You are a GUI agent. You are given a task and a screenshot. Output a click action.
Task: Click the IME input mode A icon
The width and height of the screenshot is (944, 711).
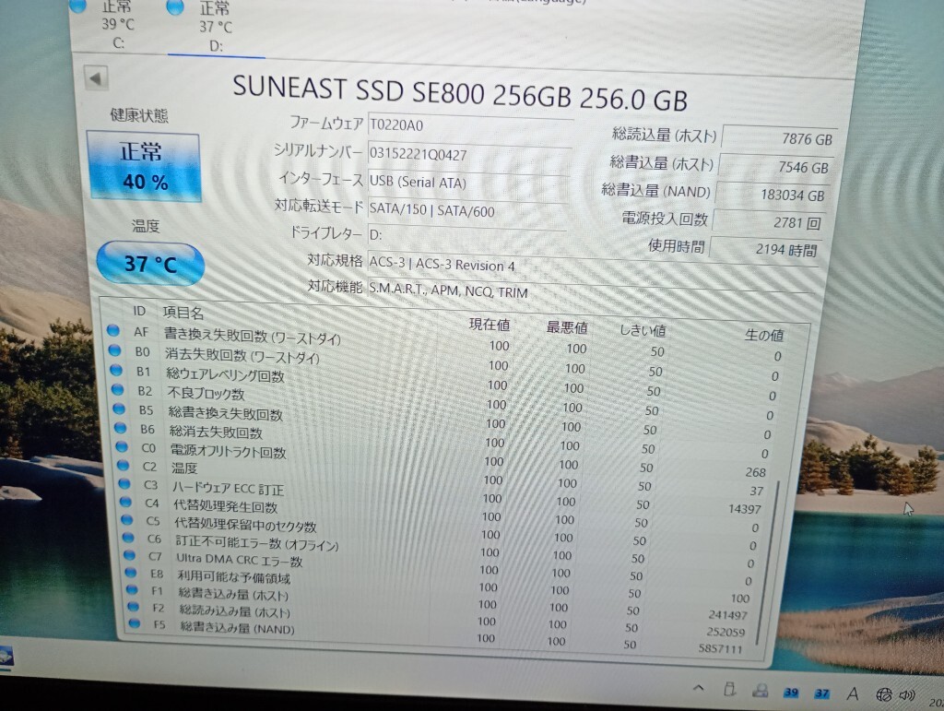(853, 694)
